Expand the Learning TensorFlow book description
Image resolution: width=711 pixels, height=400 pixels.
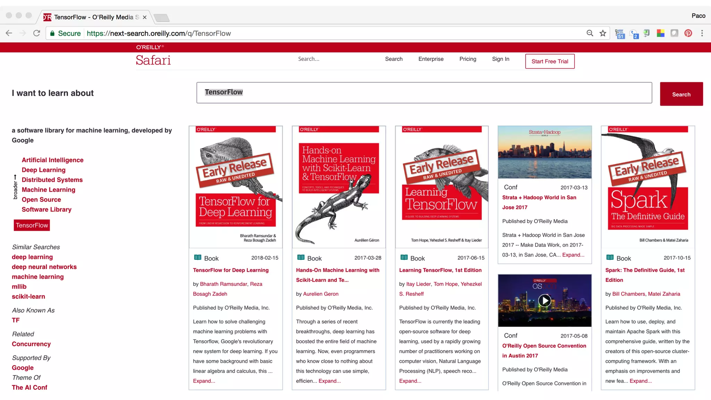point(410,381)
